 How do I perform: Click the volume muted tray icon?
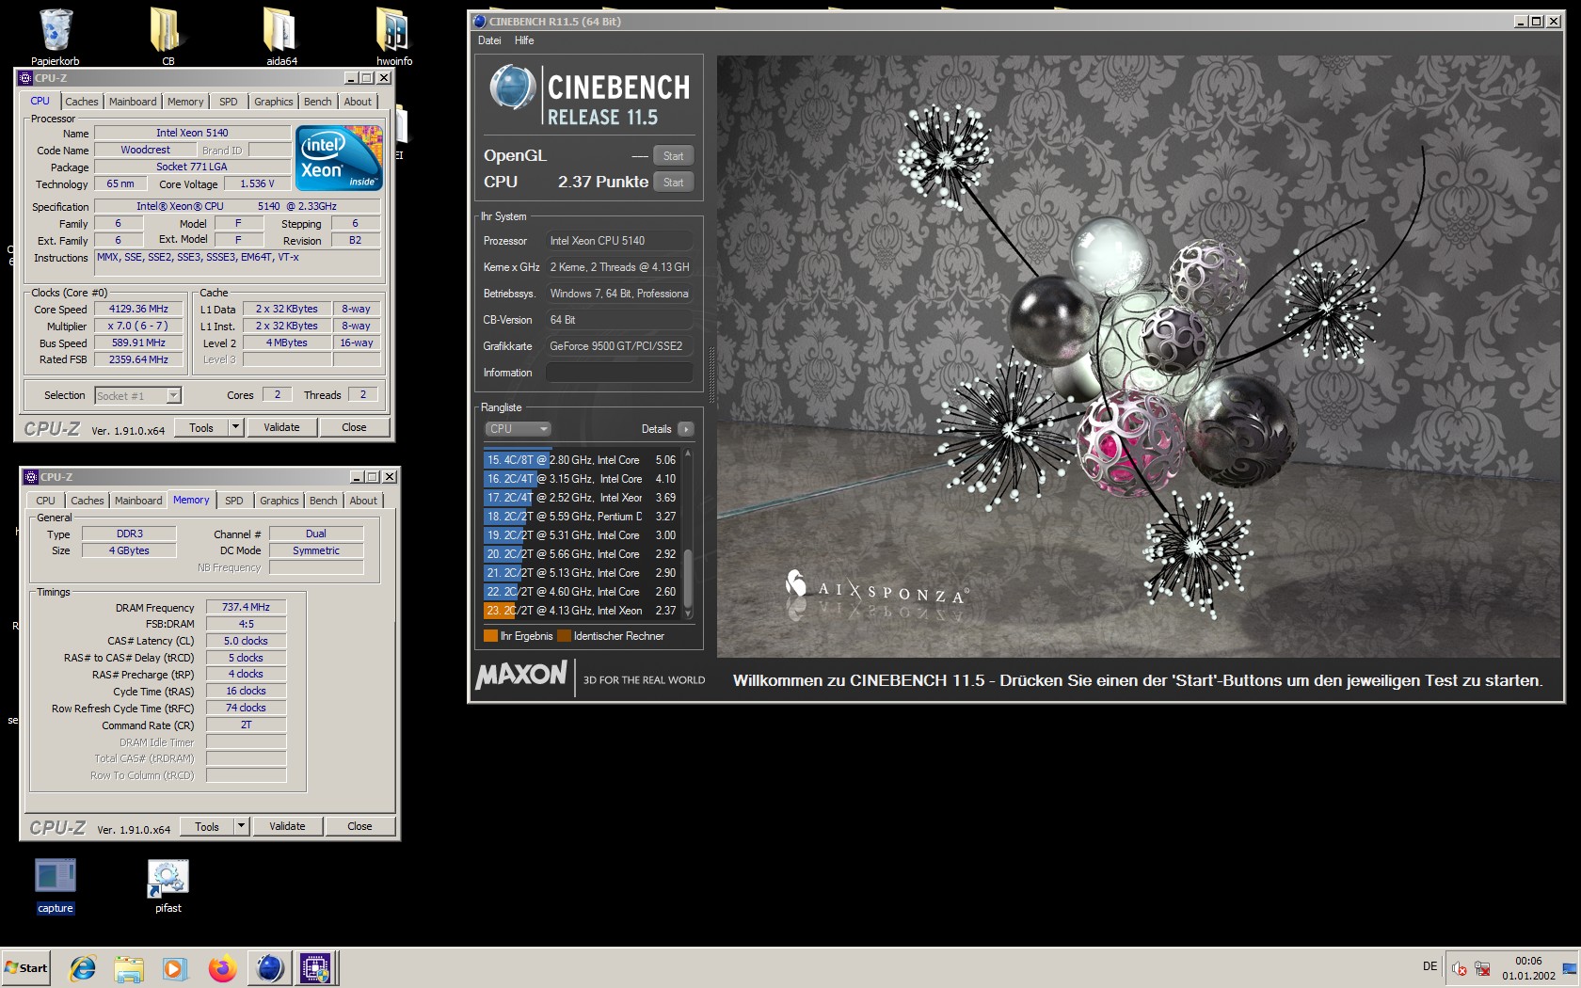pos(1460,968)
